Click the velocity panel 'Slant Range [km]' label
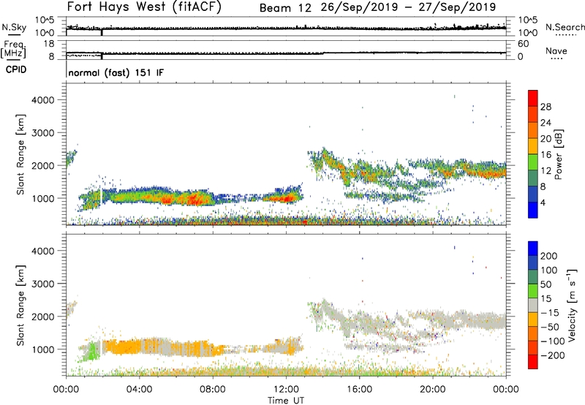Screen dimensions: 585x405 pos(20,306)
